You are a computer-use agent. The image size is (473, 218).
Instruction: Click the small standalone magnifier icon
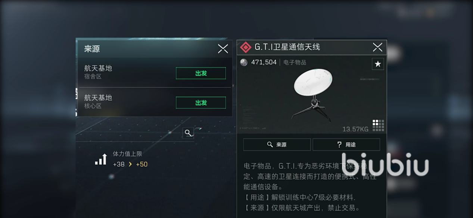(x=188, y=133)
